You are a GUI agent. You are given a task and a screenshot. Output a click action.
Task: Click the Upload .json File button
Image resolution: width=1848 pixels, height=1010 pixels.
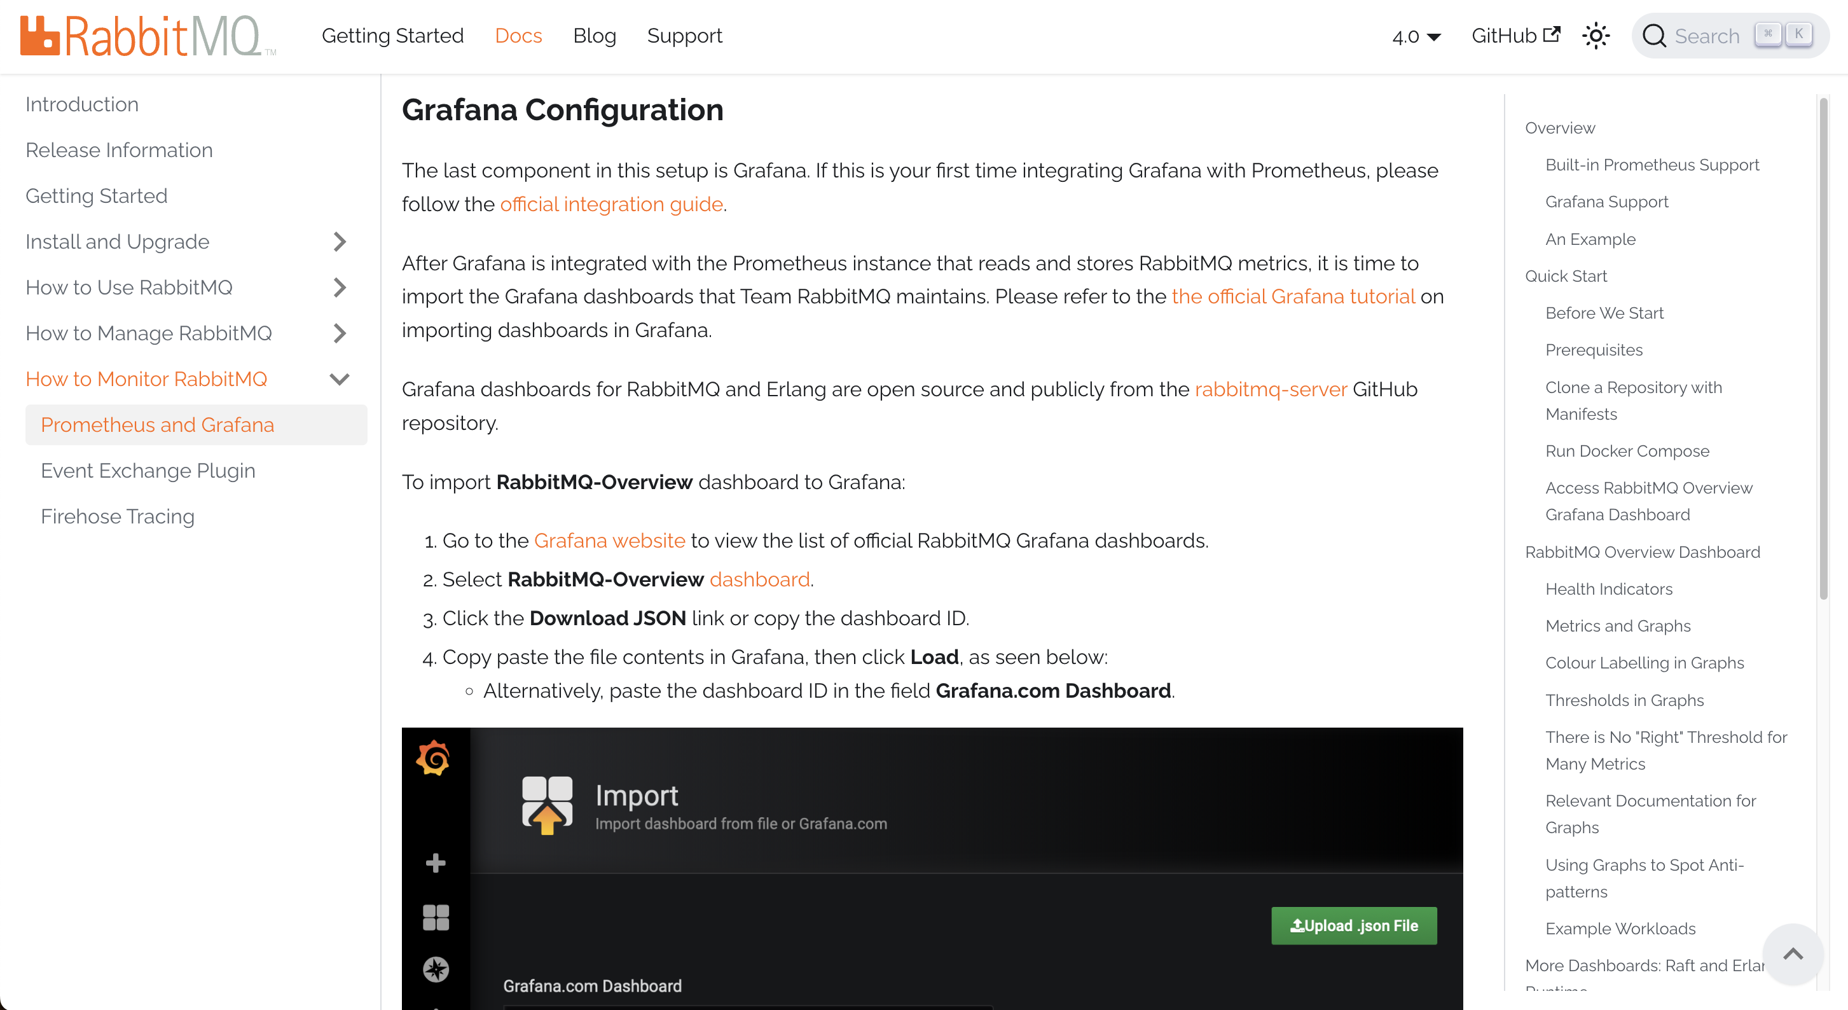1354,926
